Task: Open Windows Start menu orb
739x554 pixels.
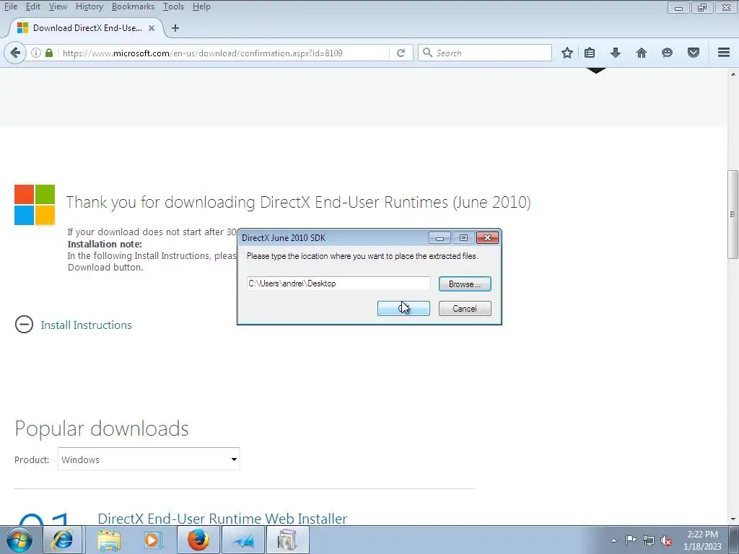Action: tap(19, 540)
